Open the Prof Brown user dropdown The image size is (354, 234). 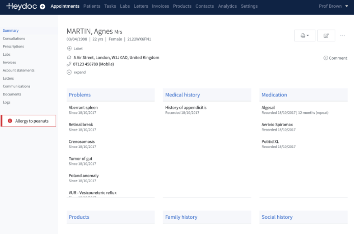pyautogui.click(x=333, y=6)
